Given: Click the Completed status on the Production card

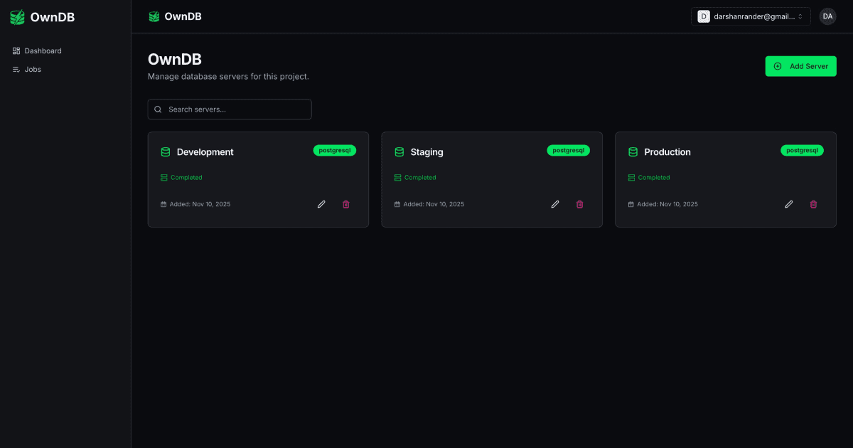Looking at the screenshot, I should click(x=649, y=177).
